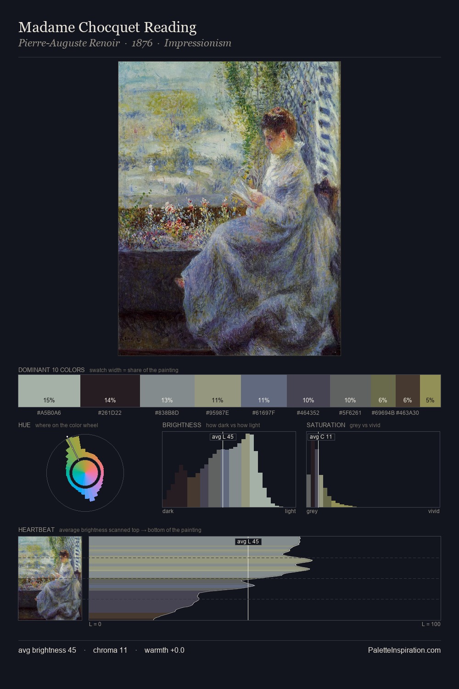Select the #463A30 brown swatch

(408, 391)
